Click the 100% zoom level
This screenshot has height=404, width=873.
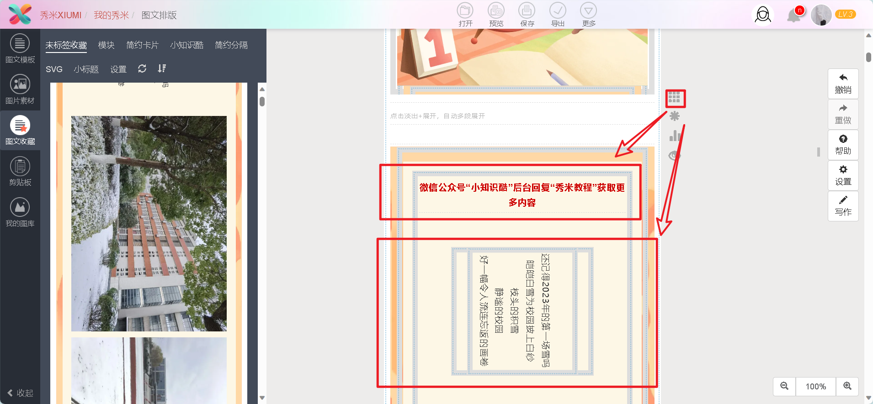point(816,386)
